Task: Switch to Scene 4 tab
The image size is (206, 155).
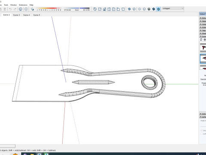Action: point(27,15)
